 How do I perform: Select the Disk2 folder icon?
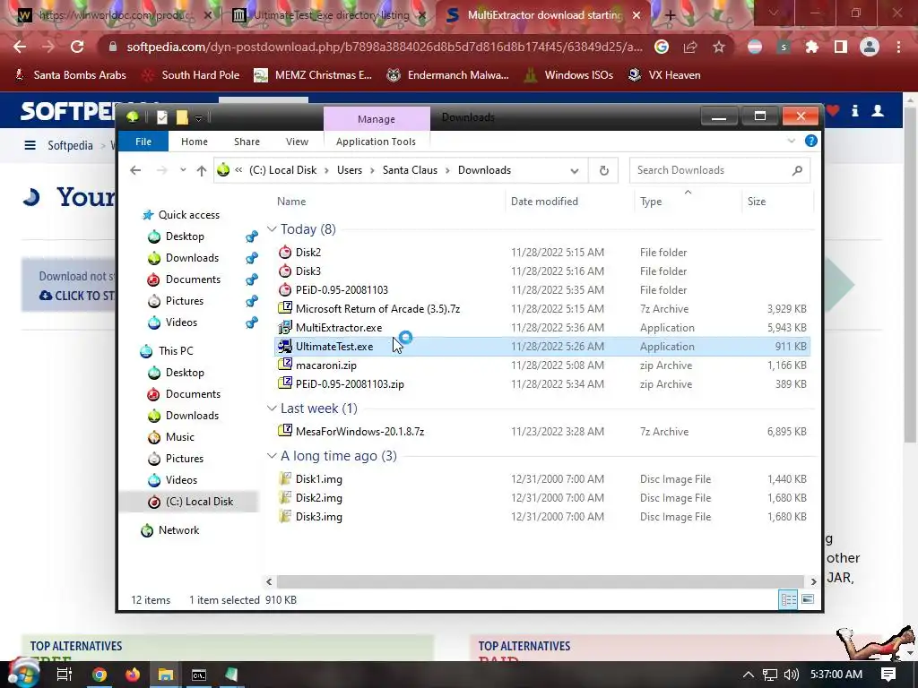285,252
